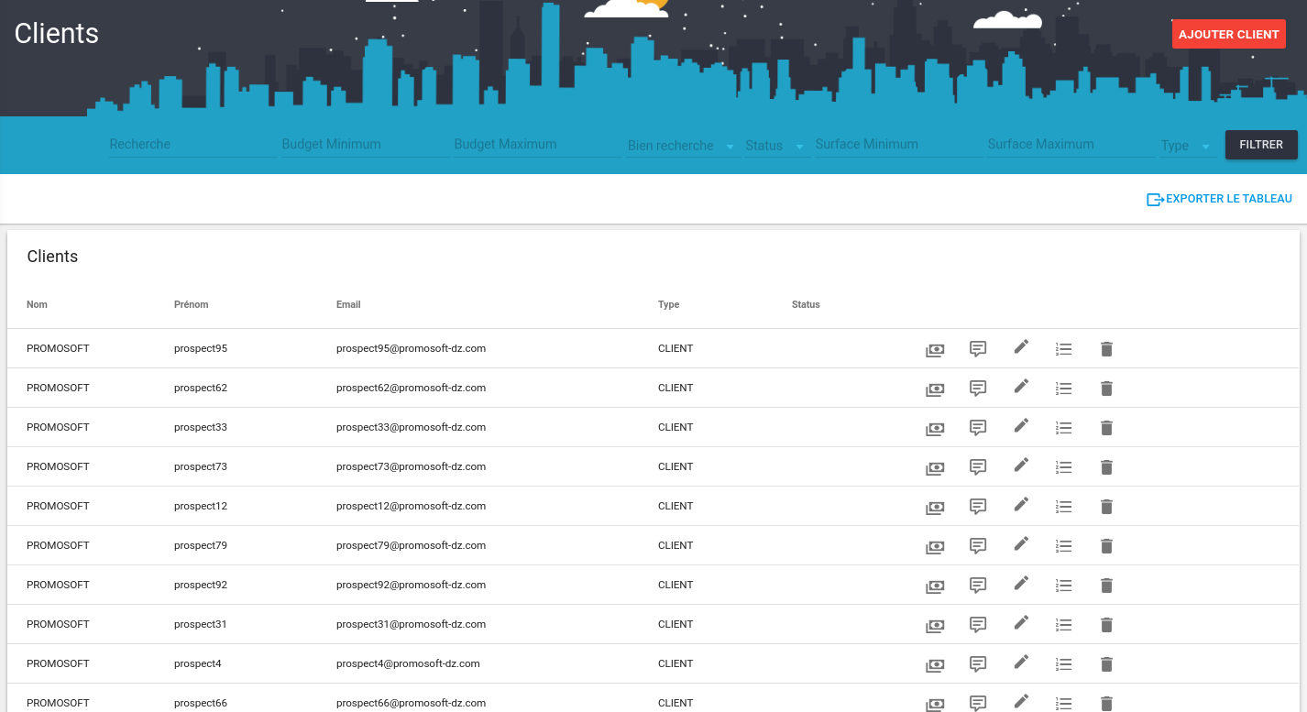Click the prospect33 first name cell
Screen dimensions: 1307x712
click(x=201, y=427)
